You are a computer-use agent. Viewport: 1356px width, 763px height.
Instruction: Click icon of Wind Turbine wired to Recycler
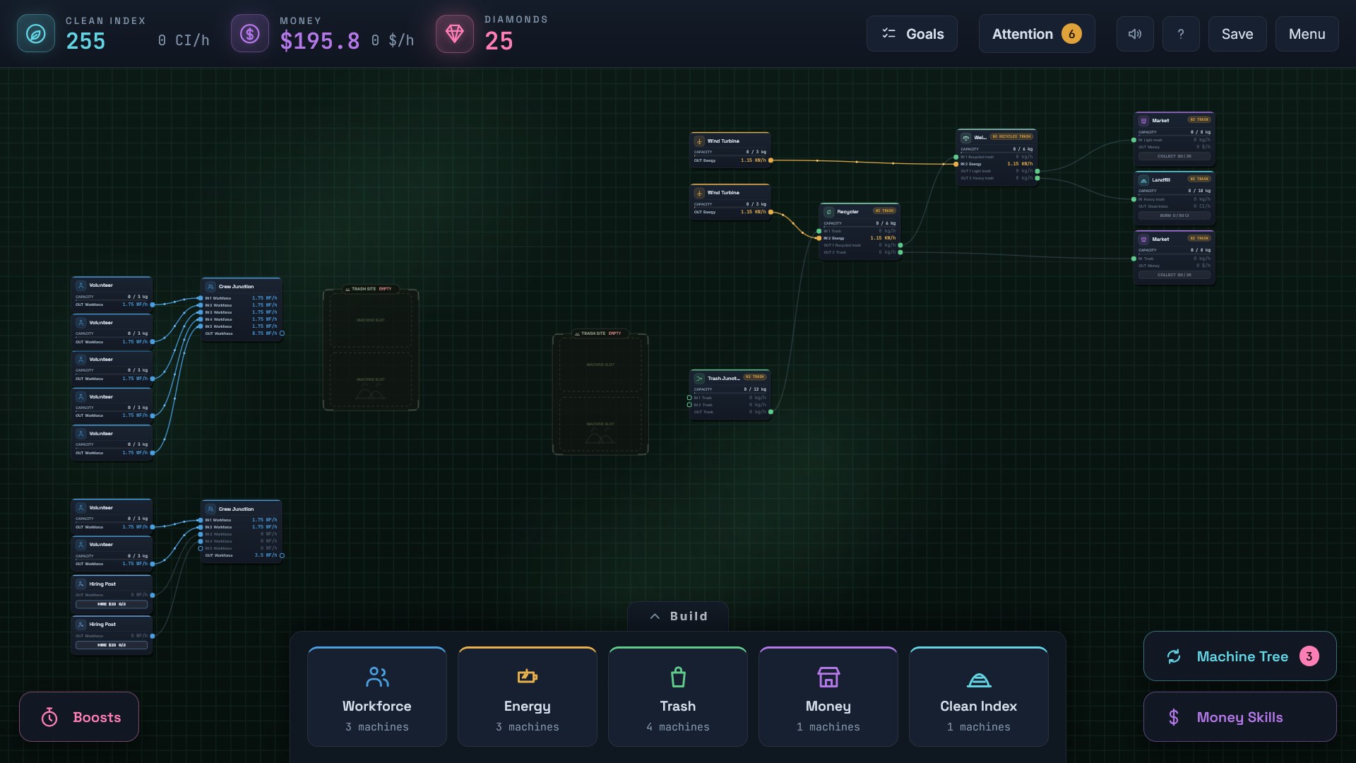699,193
